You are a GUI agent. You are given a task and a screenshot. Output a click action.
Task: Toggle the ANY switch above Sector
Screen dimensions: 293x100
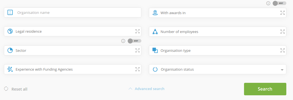point(135,41)
